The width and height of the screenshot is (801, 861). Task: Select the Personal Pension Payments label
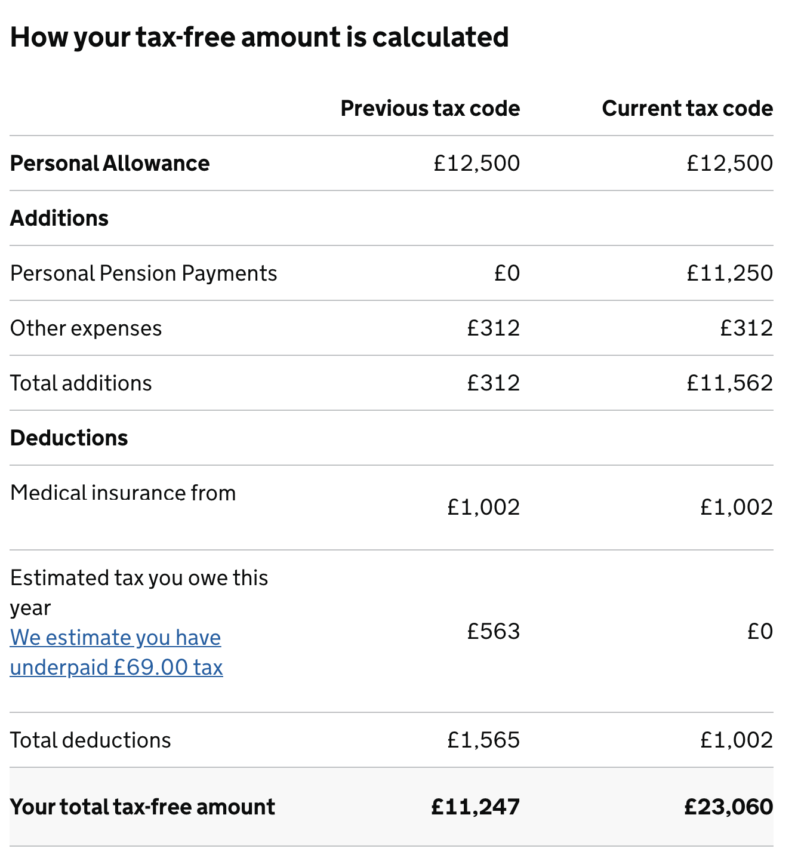[143, 273]
